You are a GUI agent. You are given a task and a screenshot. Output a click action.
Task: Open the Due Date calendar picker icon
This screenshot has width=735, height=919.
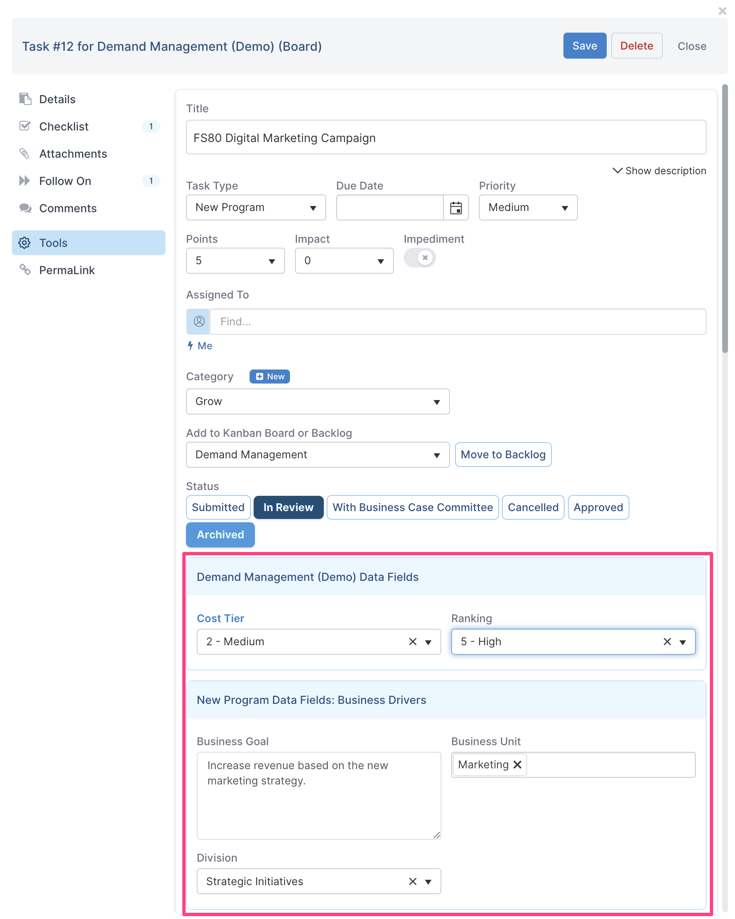tap(456, 208)
